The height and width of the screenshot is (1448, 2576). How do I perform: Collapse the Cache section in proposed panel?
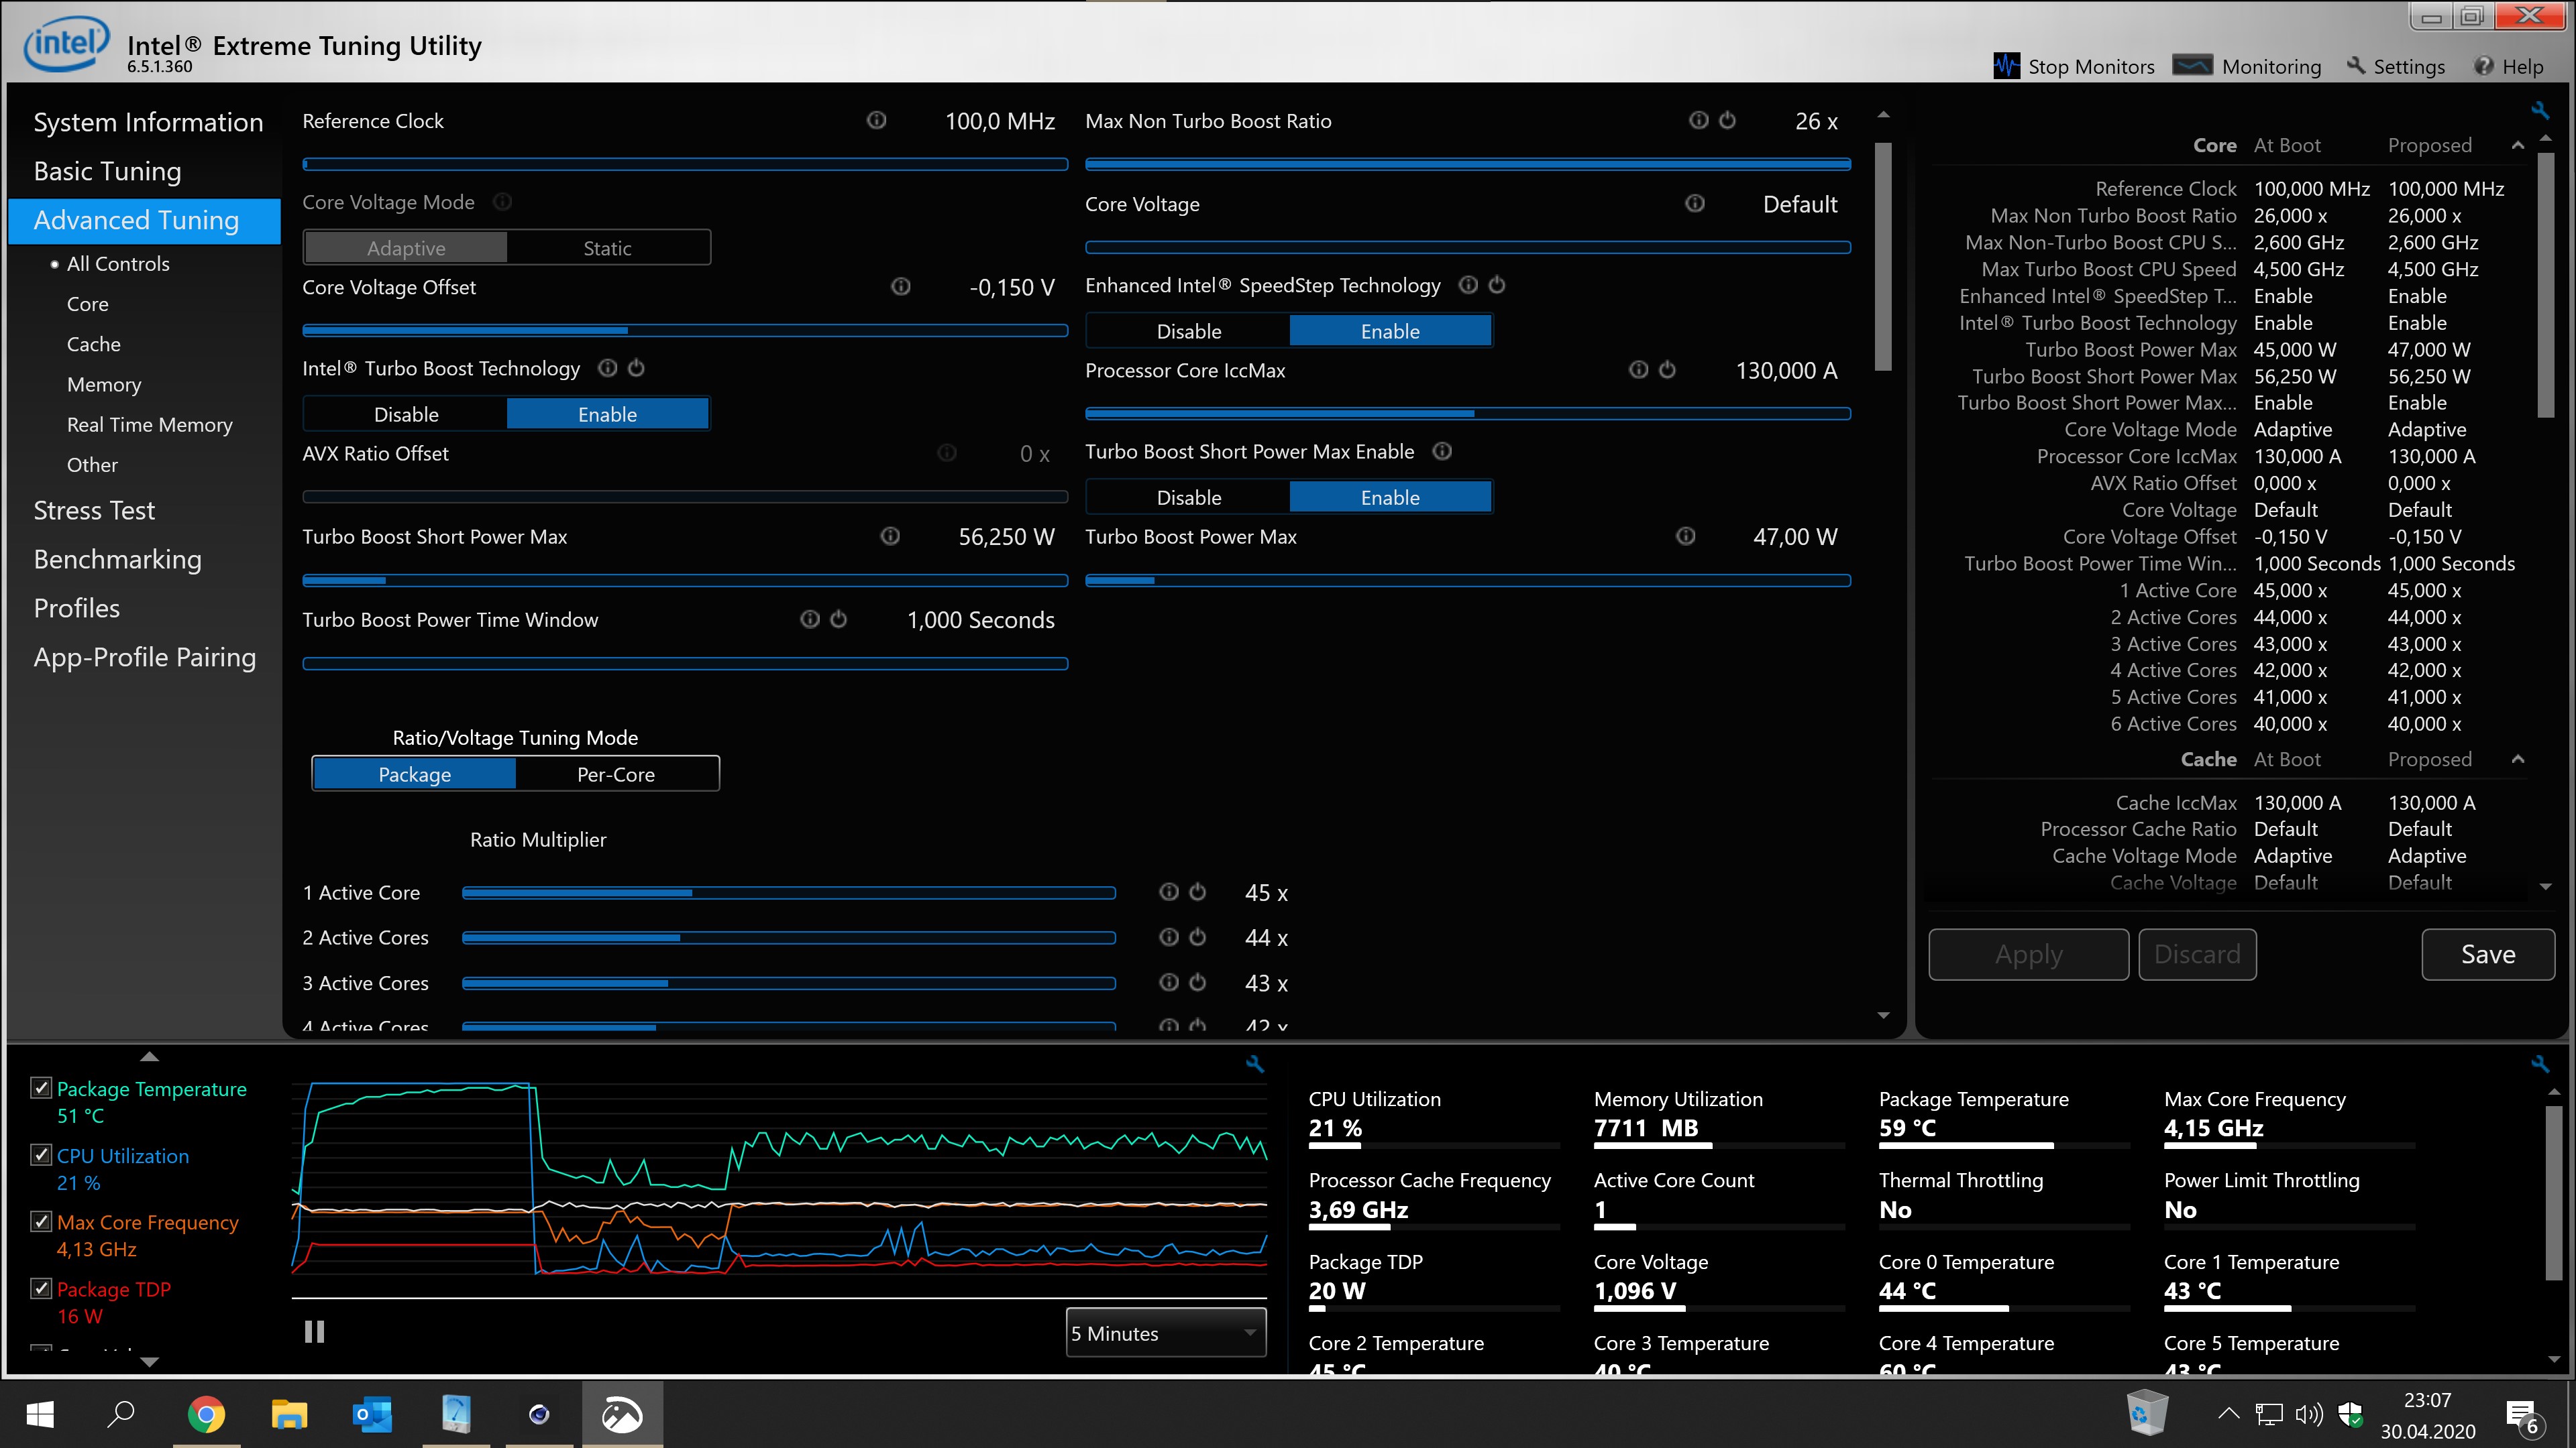point(2518,760)
